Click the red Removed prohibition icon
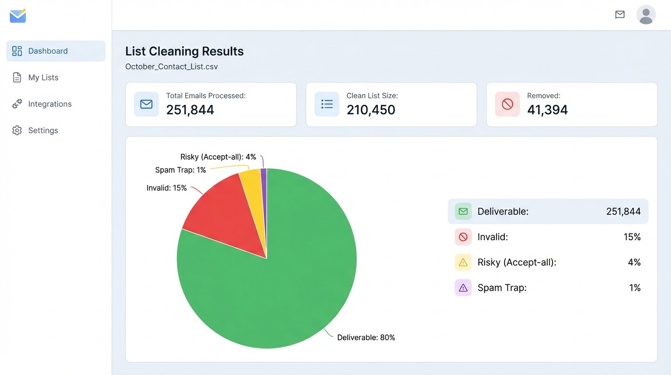This screenshot has height=375, width=671. [x=507, y=104]
